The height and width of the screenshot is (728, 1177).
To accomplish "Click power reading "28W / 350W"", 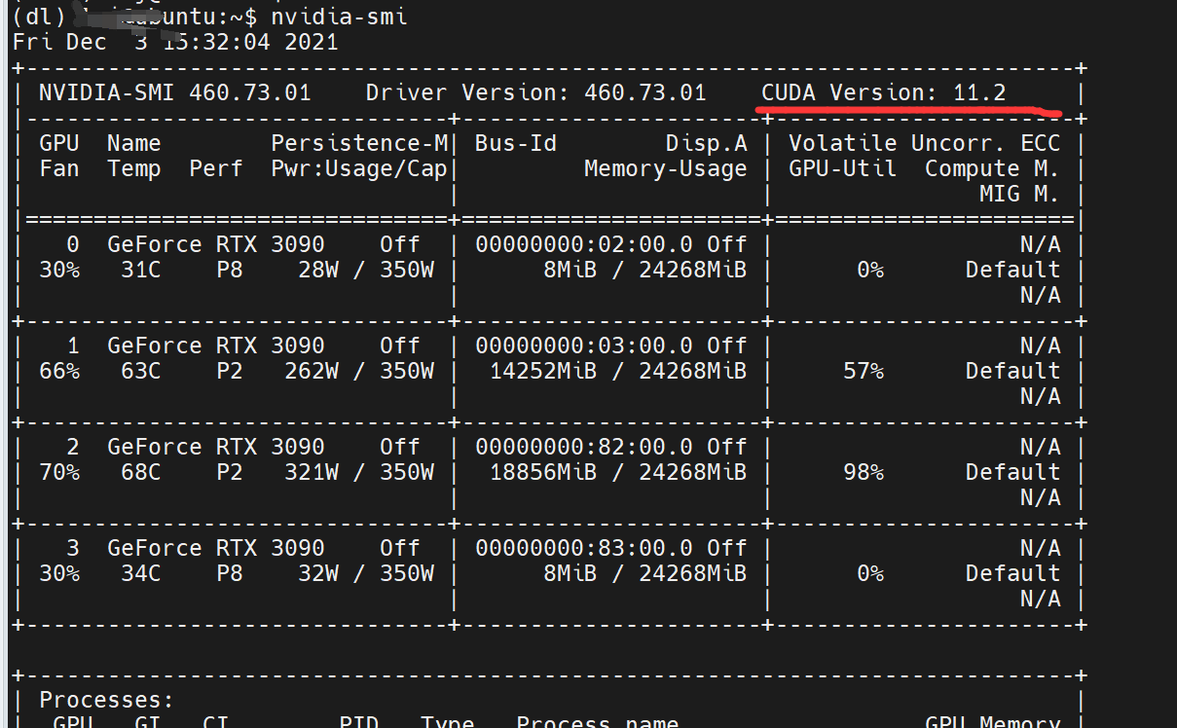I will [x=366, y=271].
